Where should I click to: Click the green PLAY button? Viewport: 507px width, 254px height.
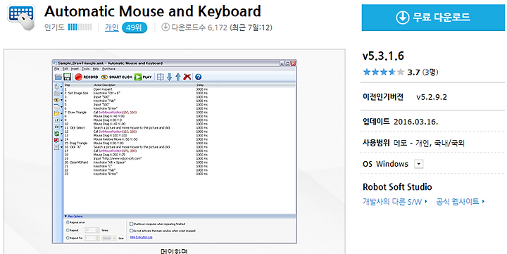[x=143, y=77]
